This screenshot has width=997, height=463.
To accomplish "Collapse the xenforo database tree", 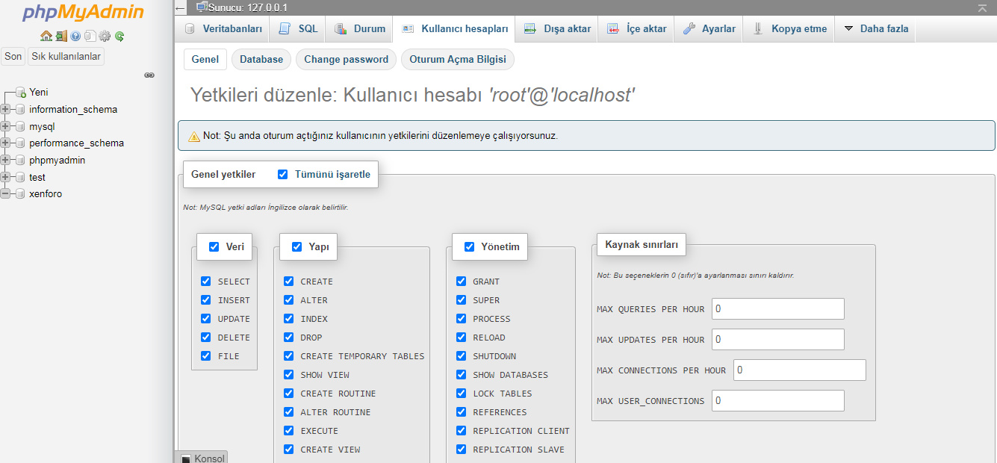I will (5, 194).
